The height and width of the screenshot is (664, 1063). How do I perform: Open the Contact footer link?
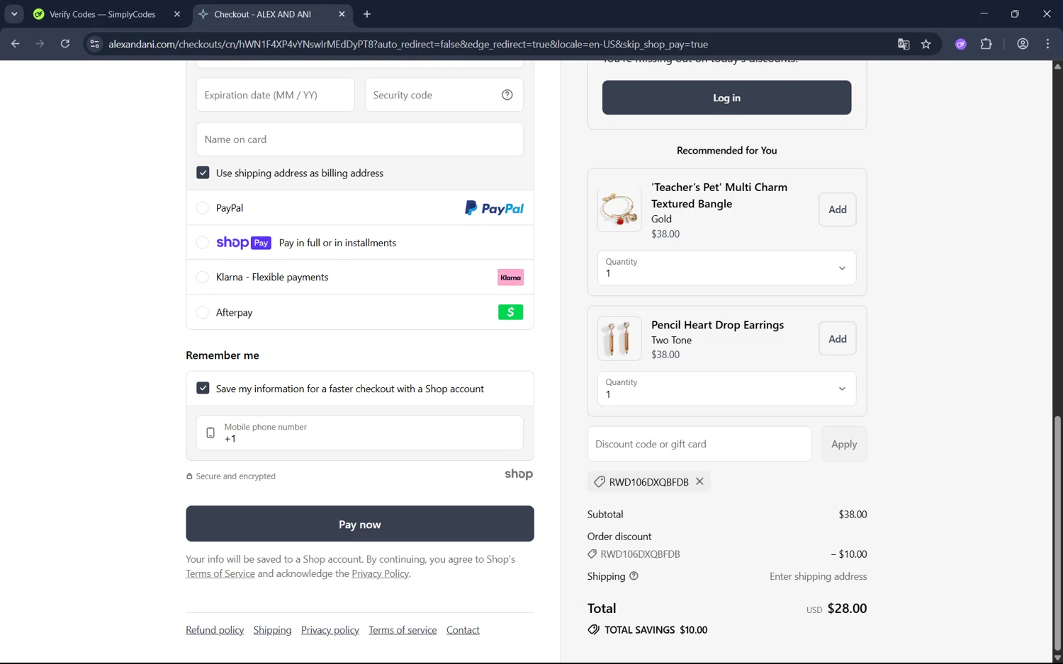pos(463,630)
